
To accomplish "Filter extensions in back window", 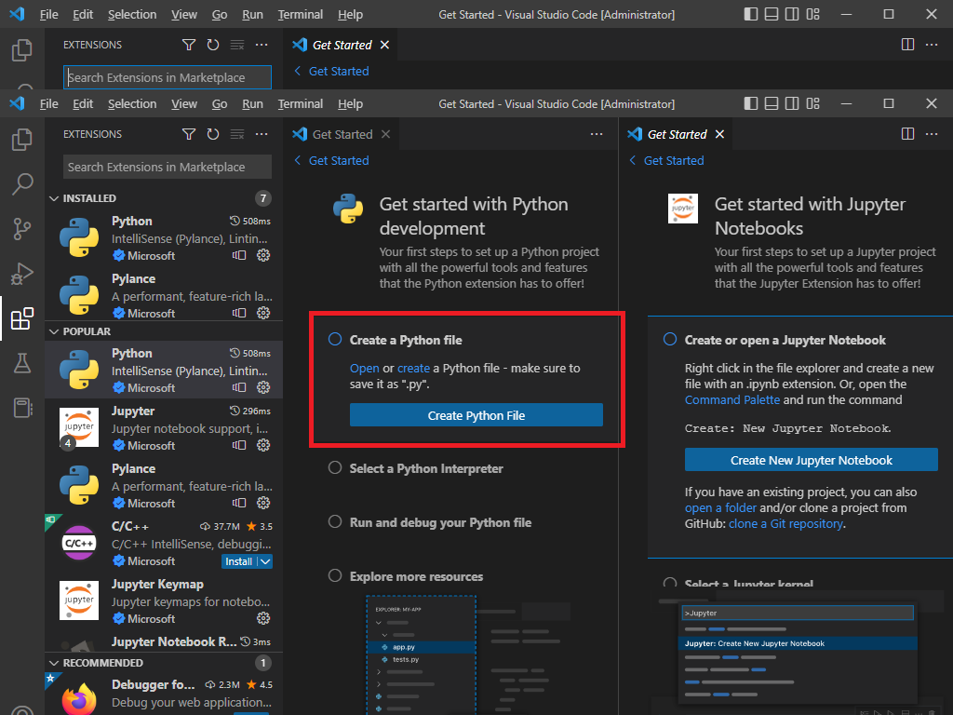I will point(189,45).
